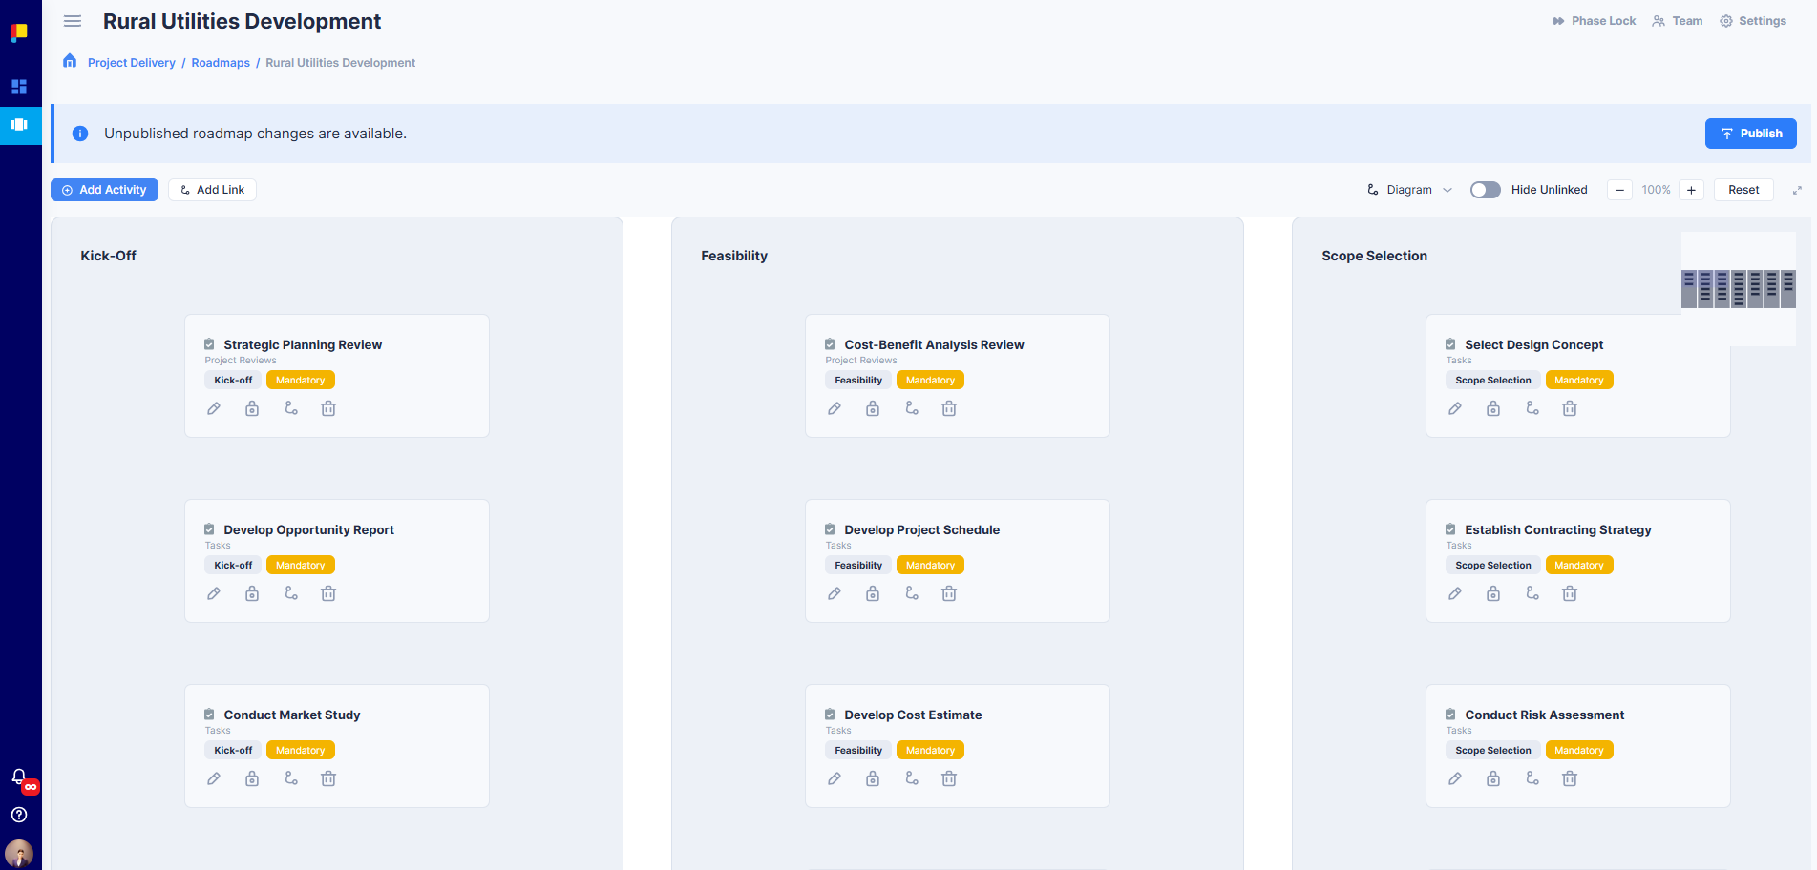Open the Team menu item

(x=1677, y=20)
